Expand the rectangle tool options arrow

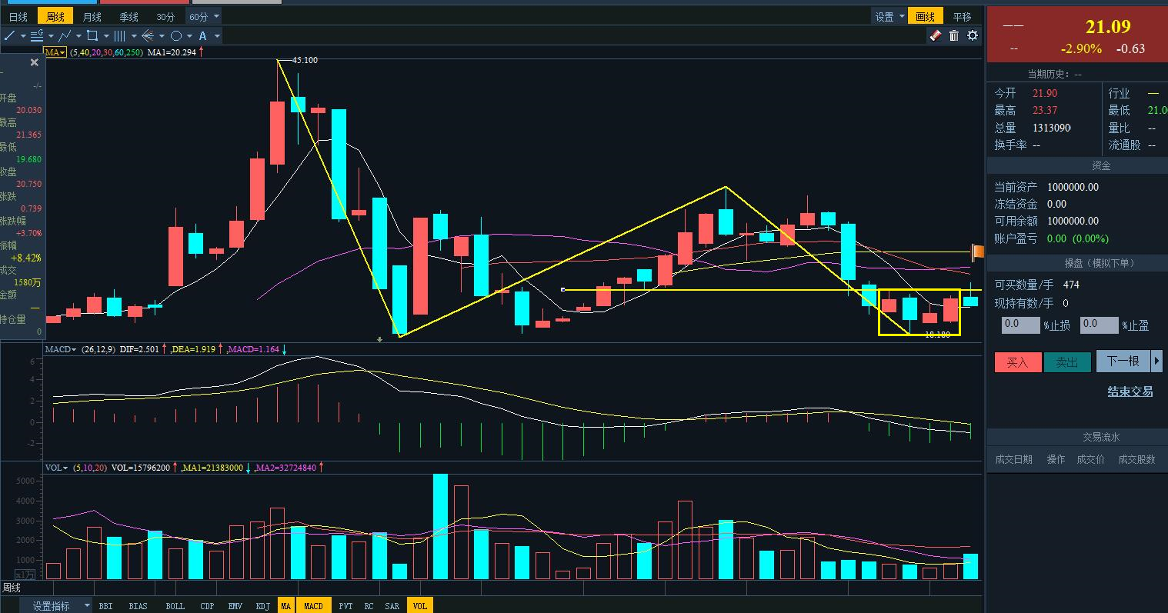click(106, 35)
